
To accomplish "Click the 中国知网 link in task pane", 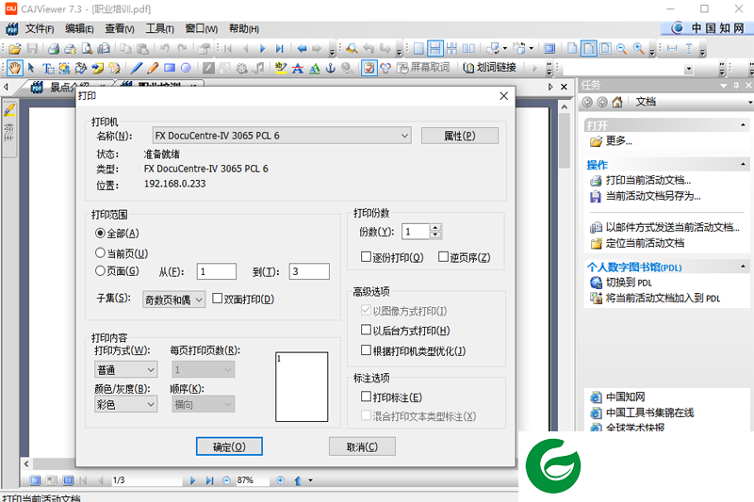I will (x=625, y=397).
